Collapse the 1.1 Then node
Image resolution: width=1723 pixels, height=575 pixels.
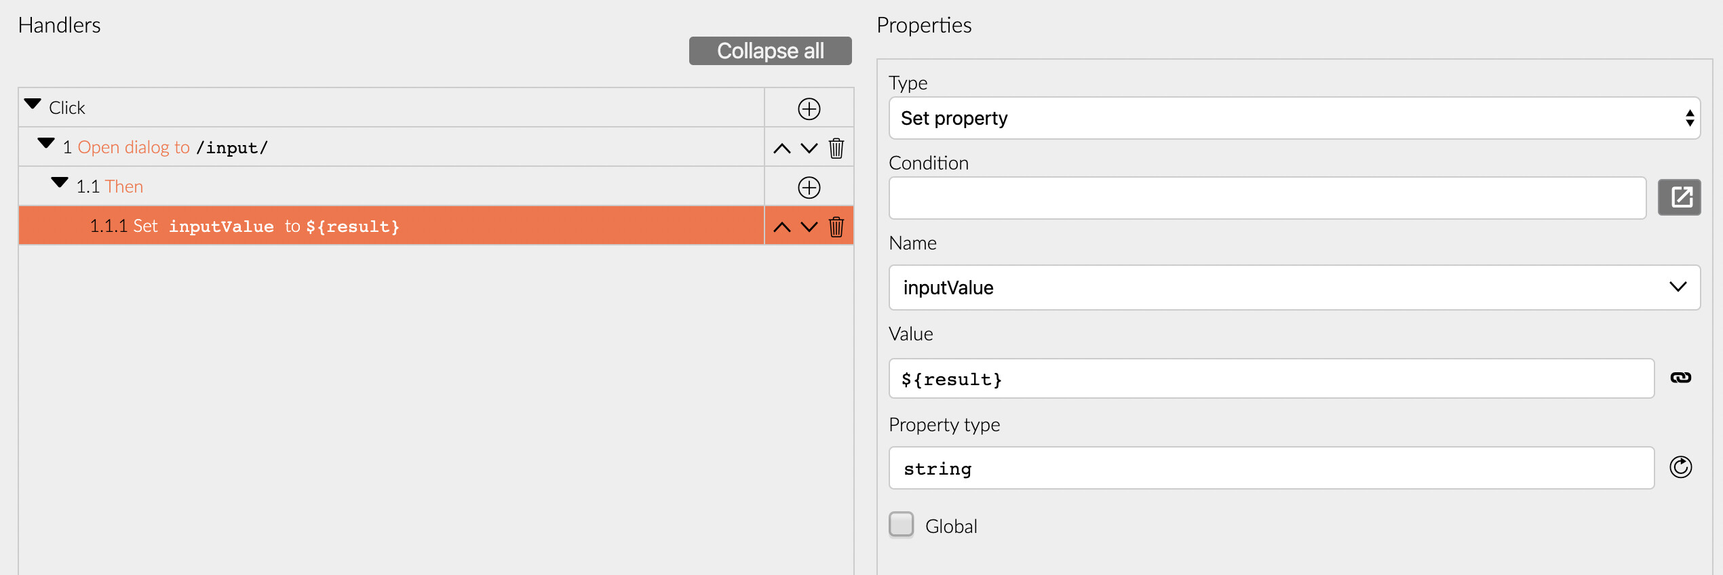click(60, 183)
